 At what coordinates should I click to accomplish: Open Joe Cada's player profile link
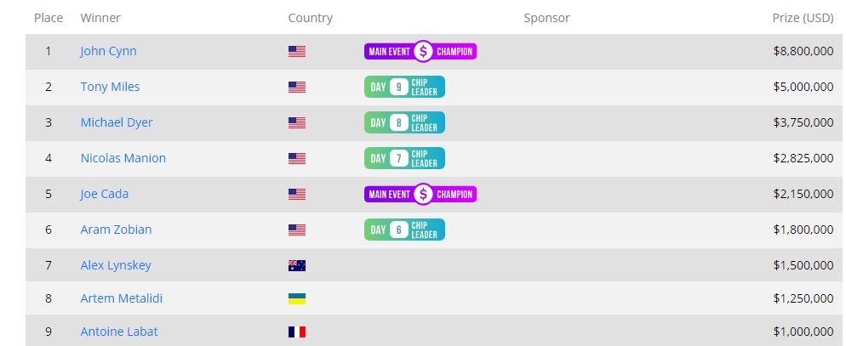click(105, 194)
